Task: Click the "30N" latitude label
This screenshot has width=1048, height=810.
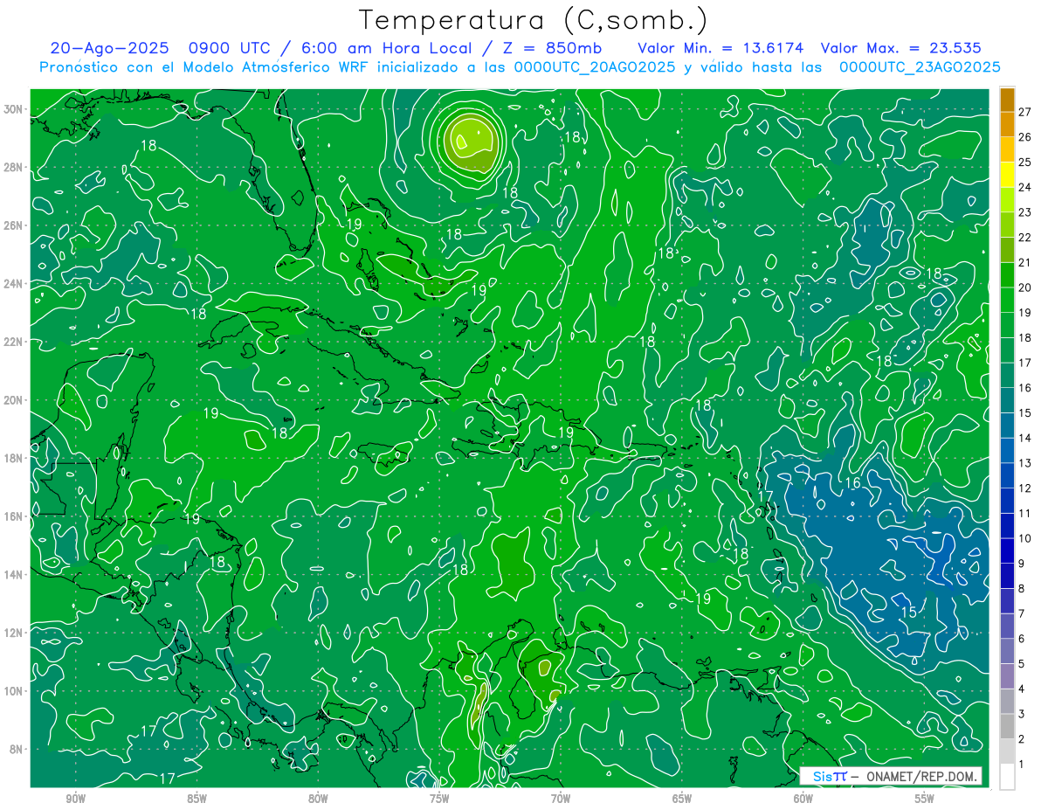Action: 12,109
